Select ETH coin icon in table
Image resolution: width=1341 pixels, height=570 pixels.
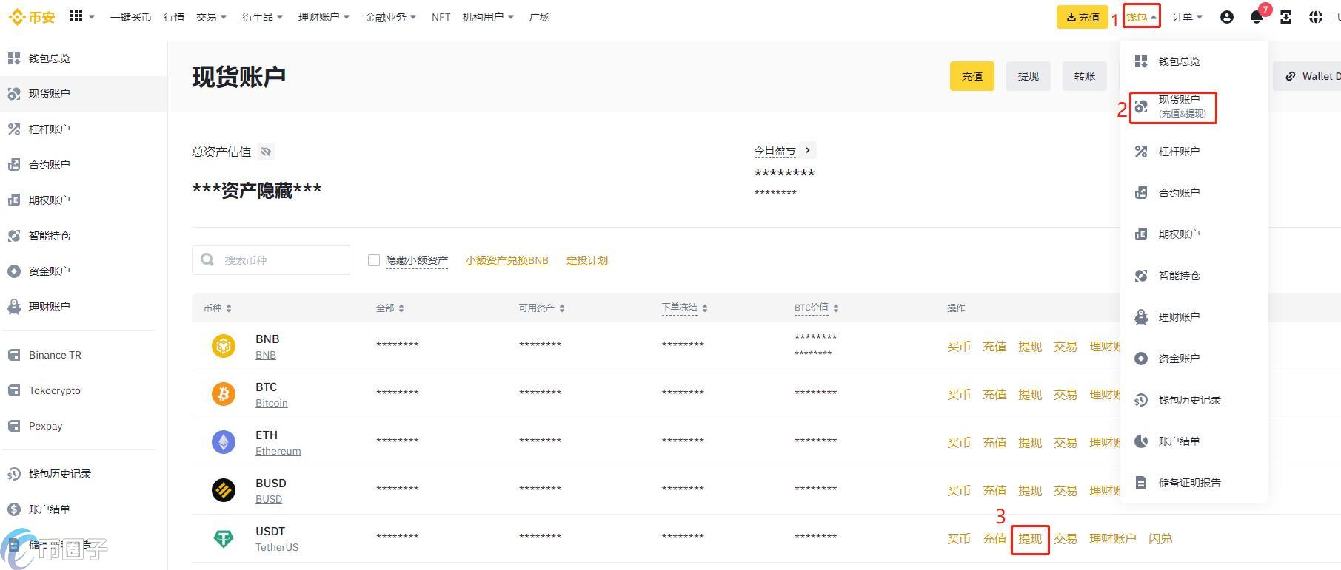click(224, 441)
